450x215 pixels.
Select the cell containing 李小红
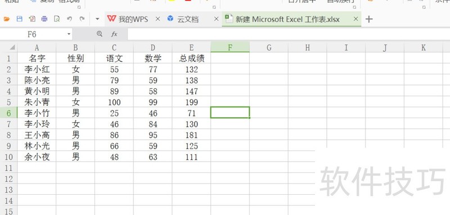(x=37, y=69)
